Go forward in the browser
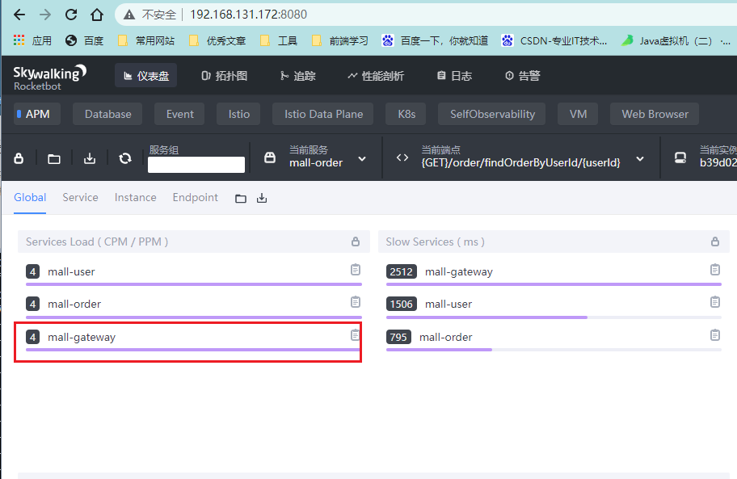737x479 pixels. point(45,15)
